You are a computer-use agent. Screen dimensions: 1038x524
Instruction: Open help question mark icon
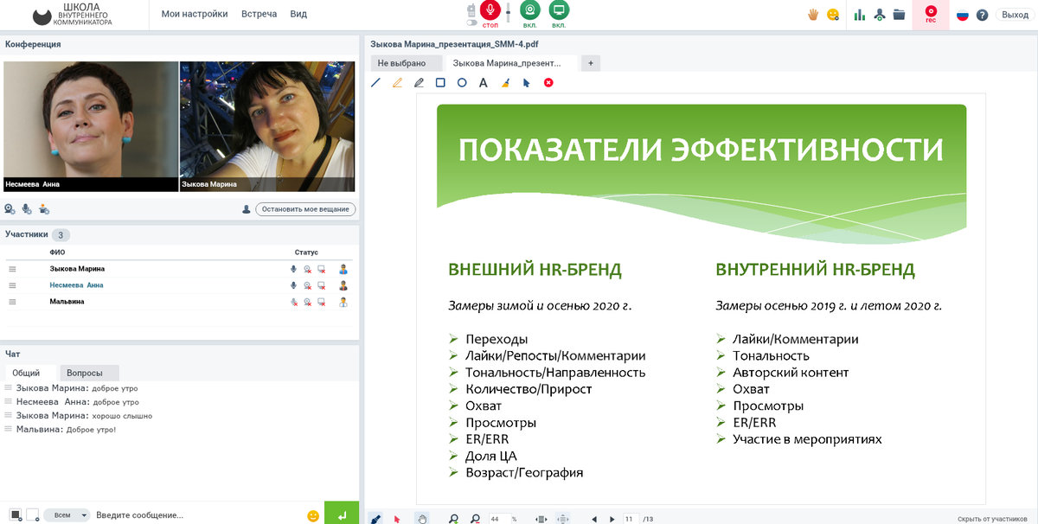pos(982,15)
